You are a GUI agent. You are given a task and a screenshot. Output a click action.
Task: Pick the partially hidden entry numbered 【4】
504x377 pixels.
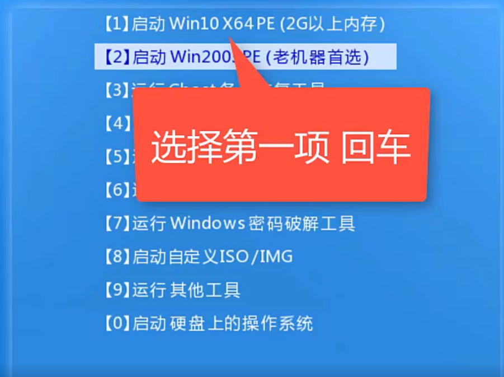point(118,123)
